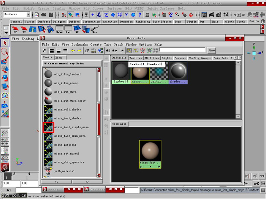Click the Out shelf button
The height and width of the screenshot is (199, 266).
coord(68,30)
